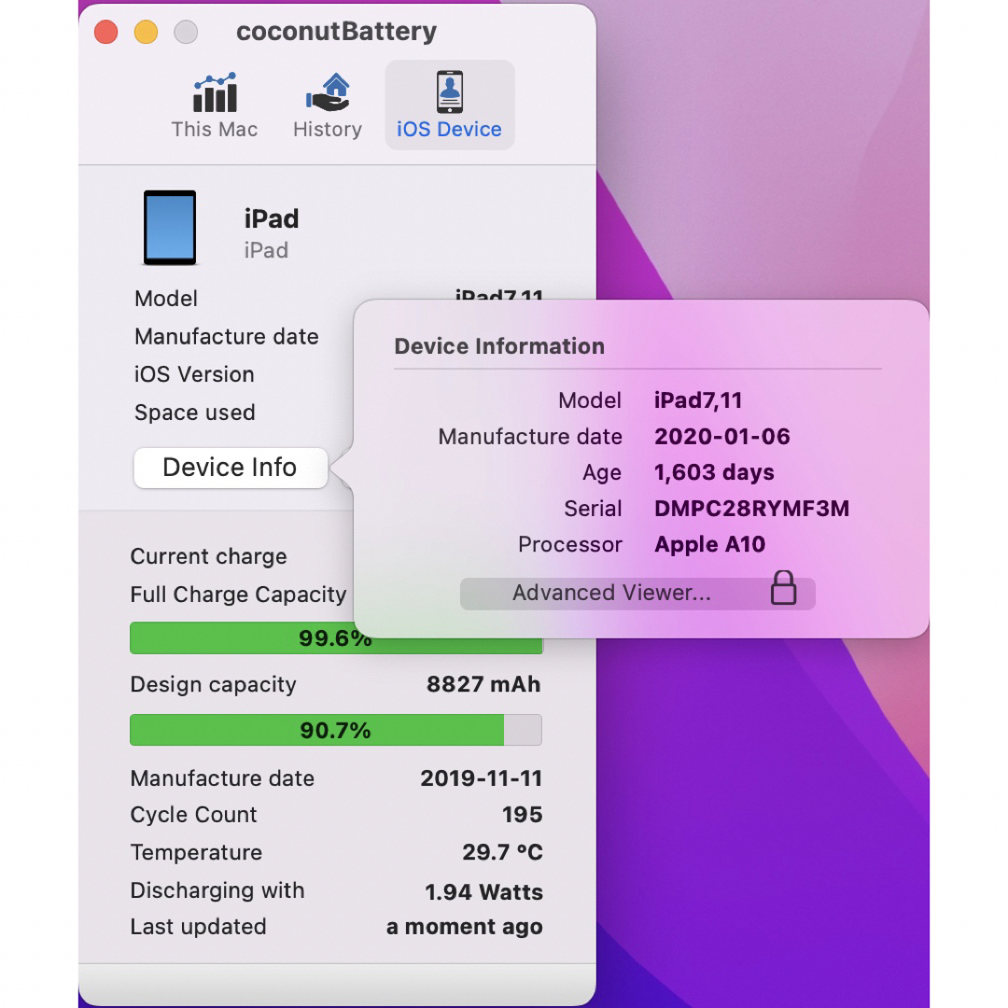Screen dimensions: 1008x1008
Task: Click the cycle count value 195
Action: (522, 815)
